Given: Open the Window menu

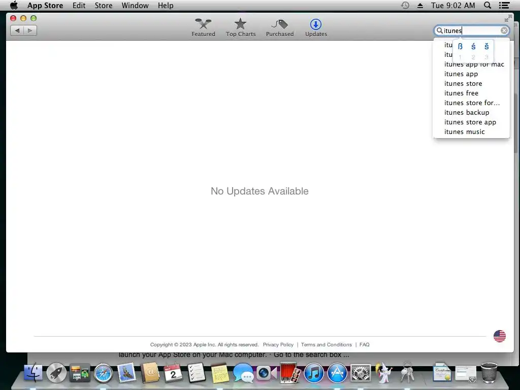Looking at the screenshot, I should tap(135, 5).
